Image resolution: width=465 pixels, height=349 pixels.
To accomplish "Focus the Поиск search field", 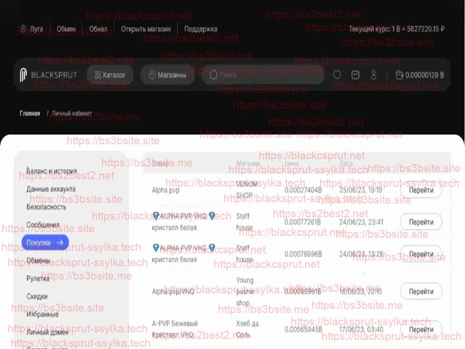I will tap(263, 75).
